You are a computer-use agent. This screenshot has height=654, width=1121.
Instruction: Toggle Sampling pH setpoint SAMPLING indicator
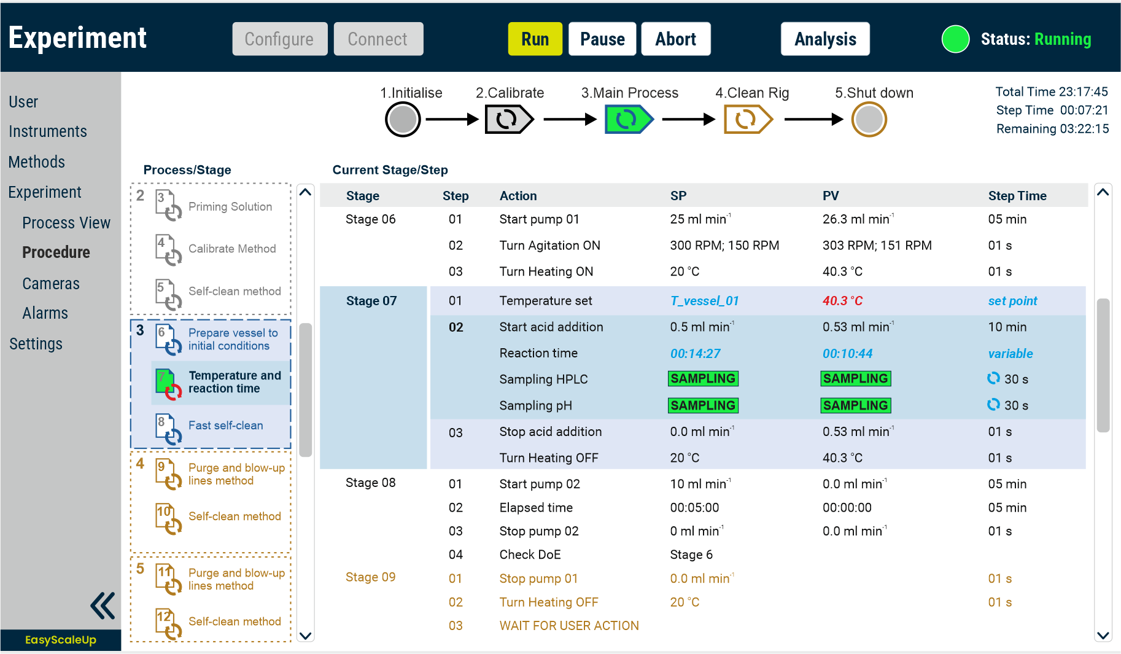pyautogui.click(x=703, y=405)
